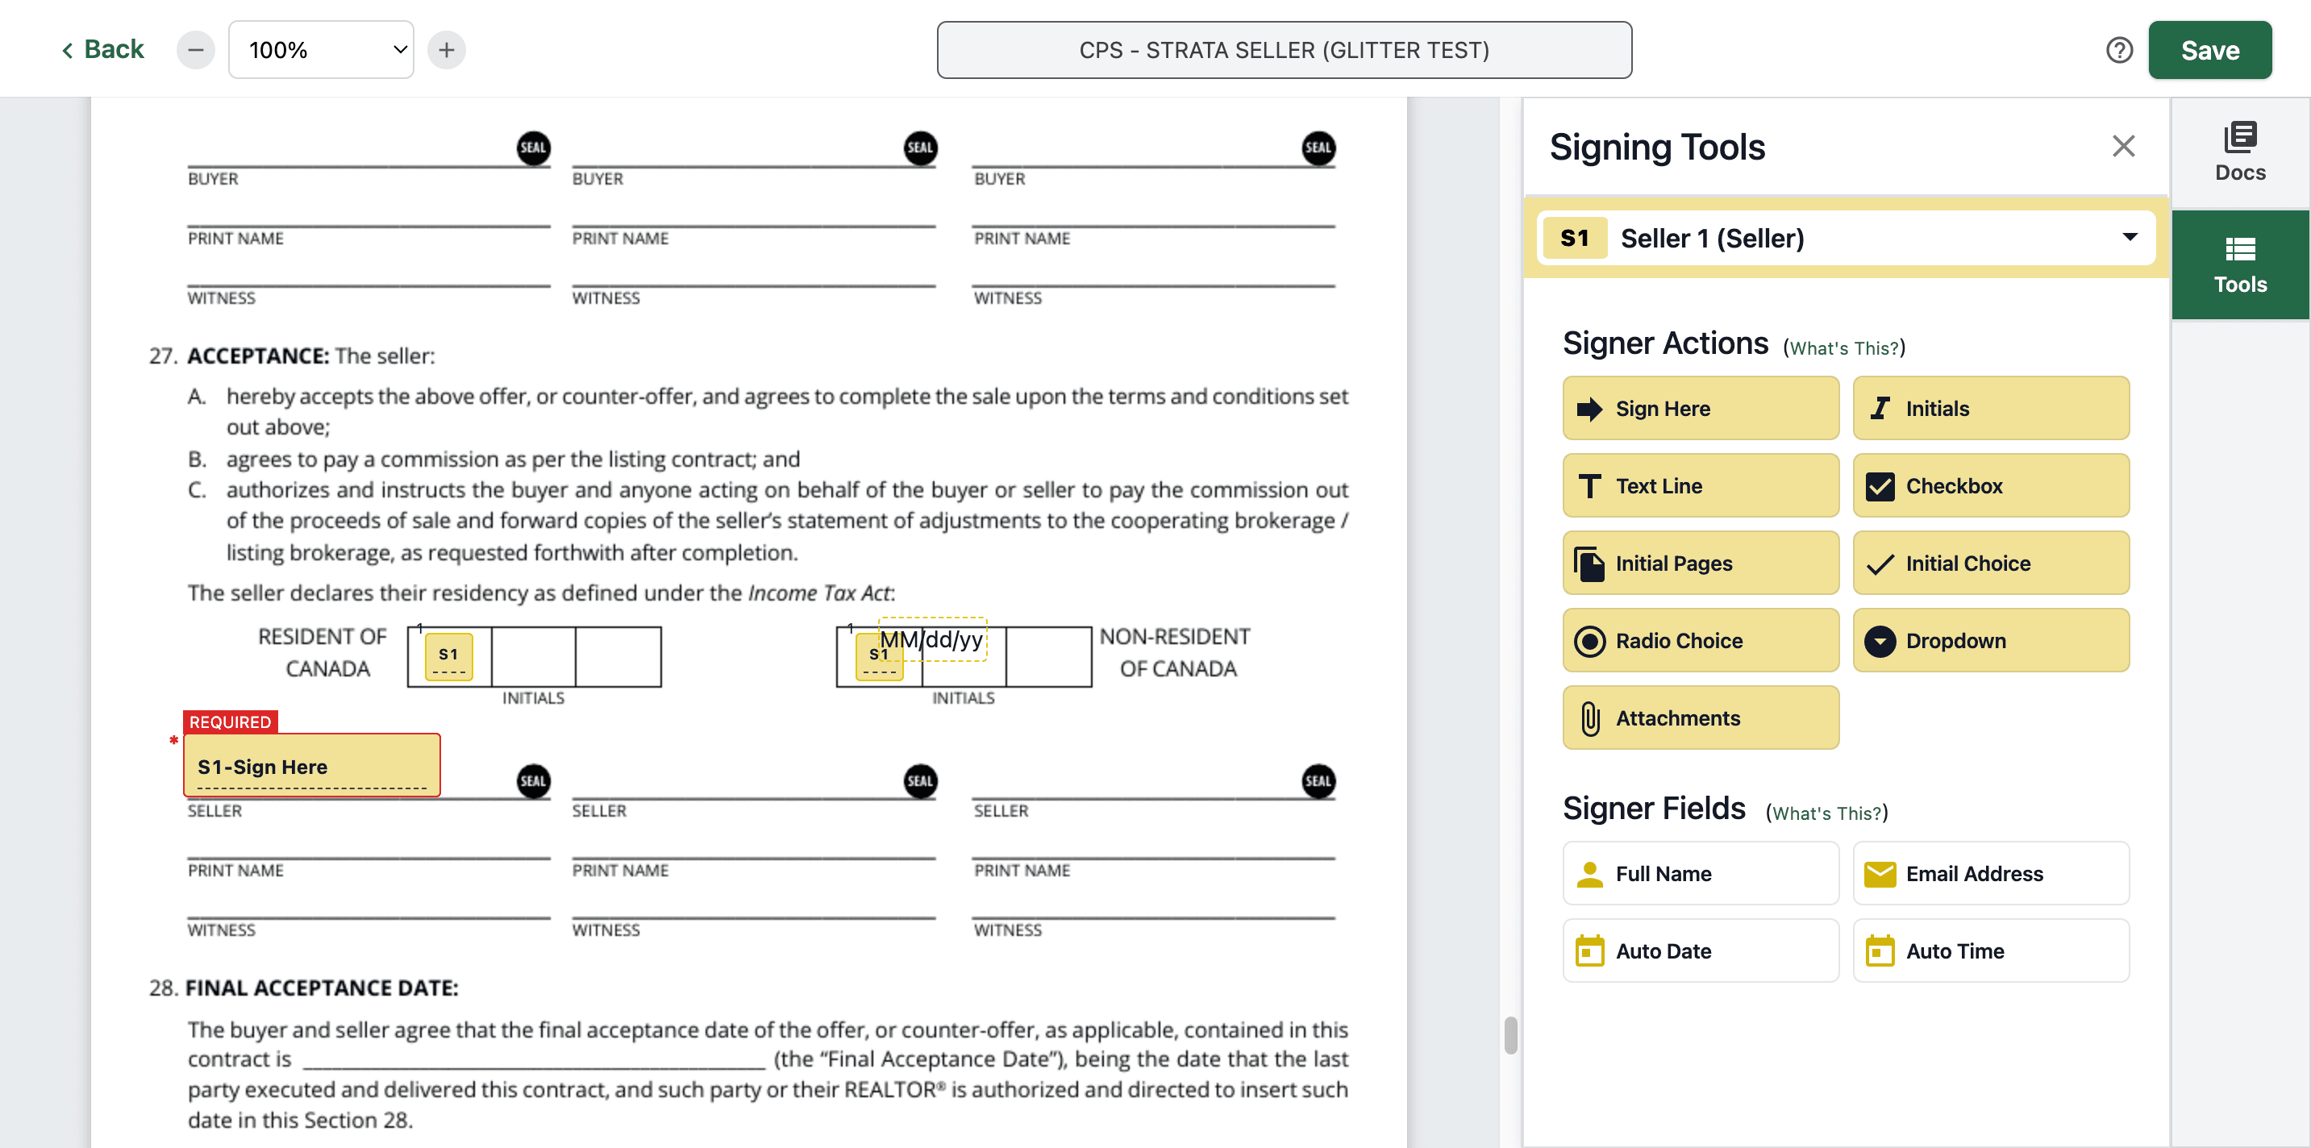Image resolution: width=2311 pixels, height=1148 pixels.
Task: Save the document
Action: point(2209,50)
